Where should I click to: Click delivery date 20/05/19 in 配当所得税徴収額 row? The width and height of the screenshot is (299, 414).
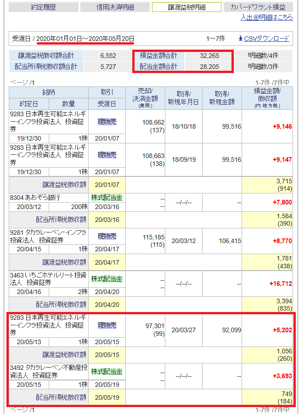[107, 397]
